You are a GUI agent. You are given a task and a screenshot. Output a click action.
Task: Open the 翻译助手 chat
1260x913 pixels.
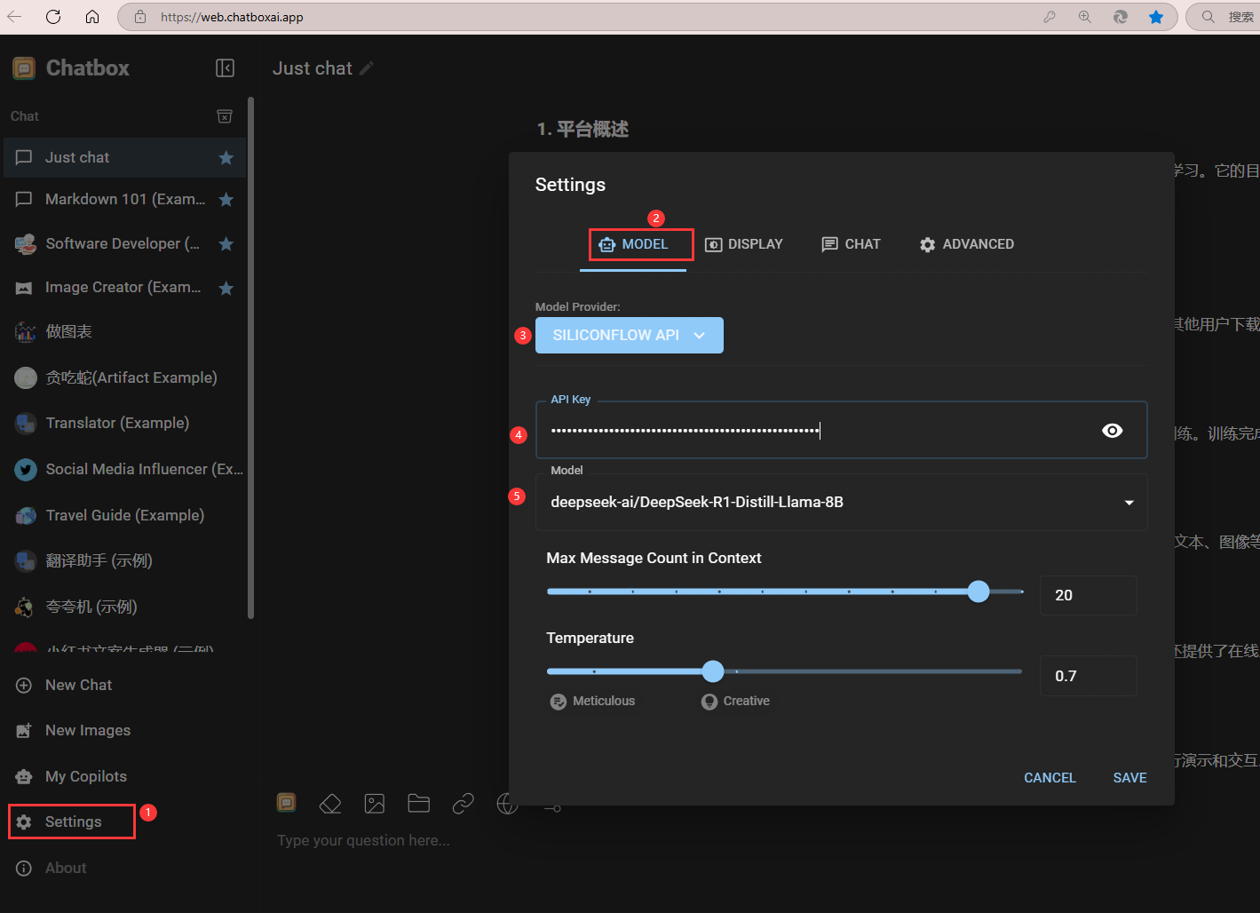124,560
